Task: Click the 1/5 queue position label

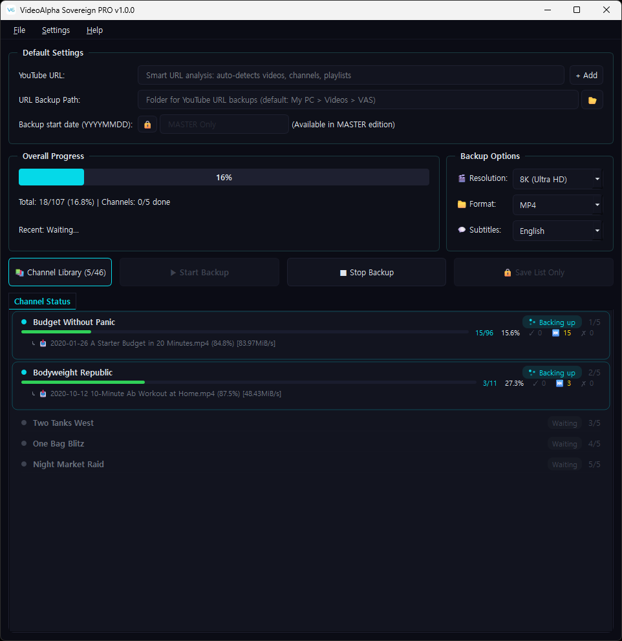Action: [594, 322]
